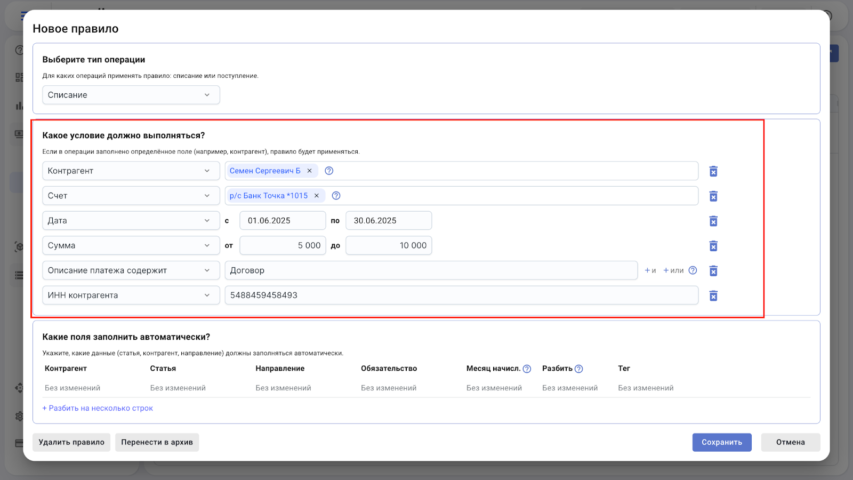Remove the Дата condition with trash icon
The image size is (853, 480).
713,221
